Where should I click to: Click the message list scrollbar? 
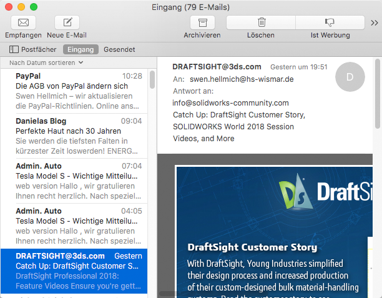[152, 80]
